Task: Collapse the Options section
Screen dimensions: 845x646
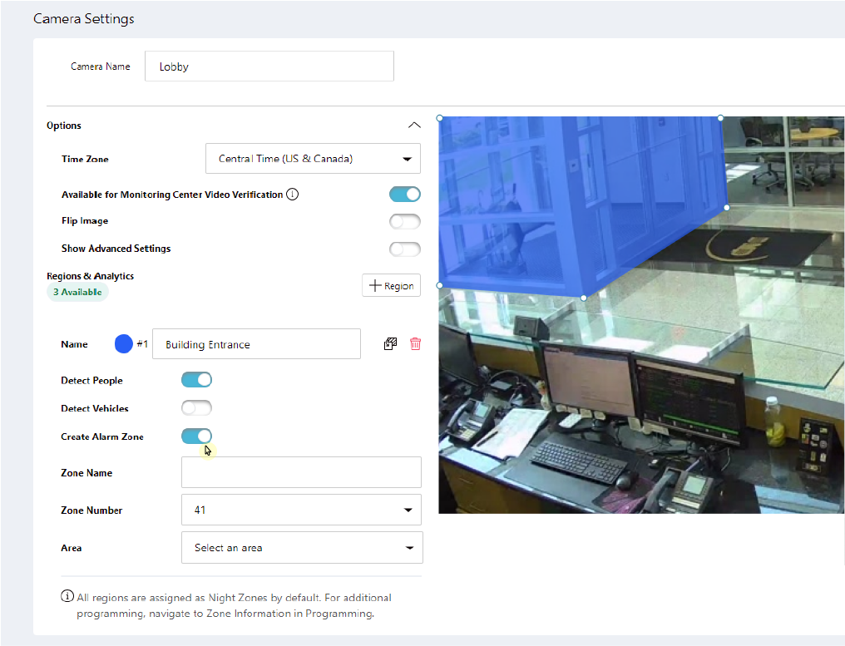Action: point(413,126)
